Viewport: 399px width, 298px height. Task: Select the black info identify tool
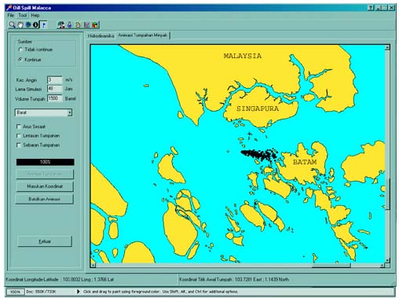coord(35,25)
